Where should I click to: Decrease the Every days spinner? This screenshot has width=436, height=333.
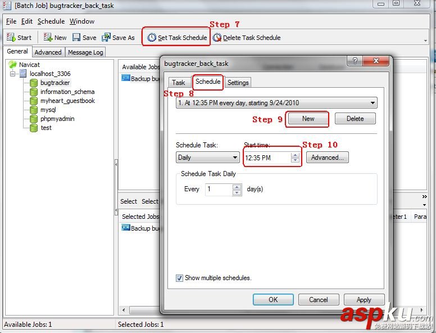(237, 192)
